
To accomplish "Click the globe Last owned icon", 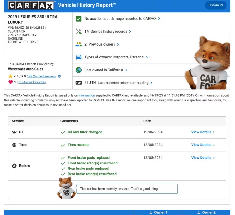I will click(x=79, y=70).
